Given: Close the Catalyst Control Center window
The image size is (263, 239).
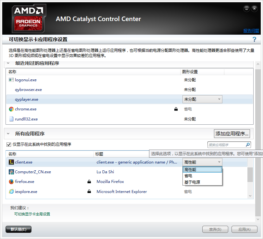Looking at the screenshot, I should tap(254, 8).
